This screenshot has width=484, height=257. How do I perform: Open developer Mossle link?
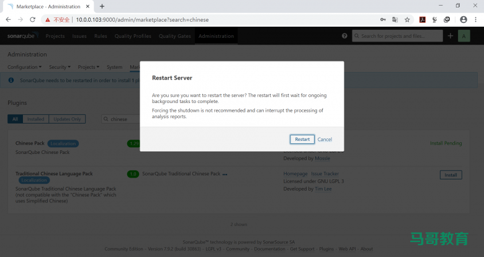coord(322,158)
